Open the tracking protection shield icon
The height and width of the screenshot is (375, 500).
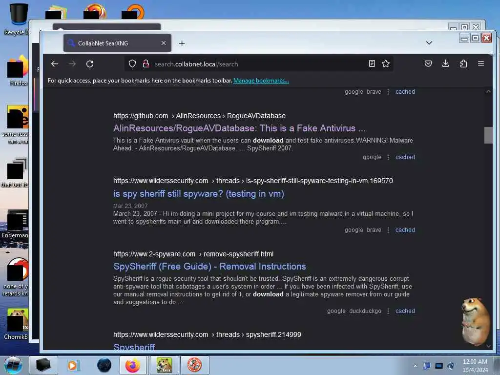coord(132,64)
